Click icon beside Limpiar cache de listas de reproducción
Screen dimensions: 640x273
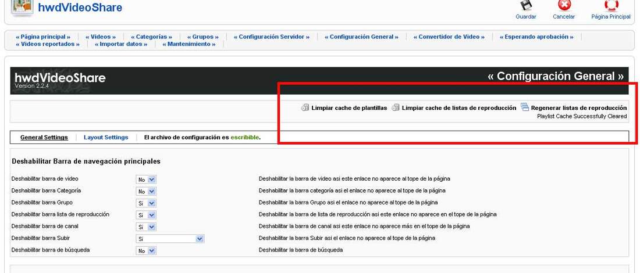pyautogui.click(x=395, y=108)
